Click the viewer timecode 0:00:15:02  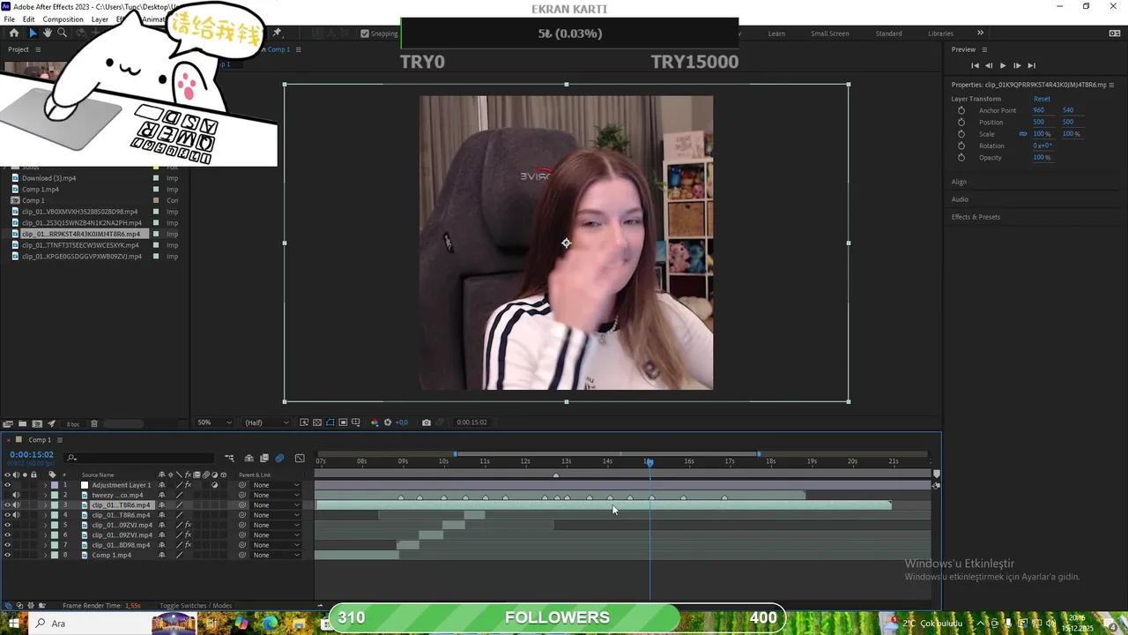point(471,422)
